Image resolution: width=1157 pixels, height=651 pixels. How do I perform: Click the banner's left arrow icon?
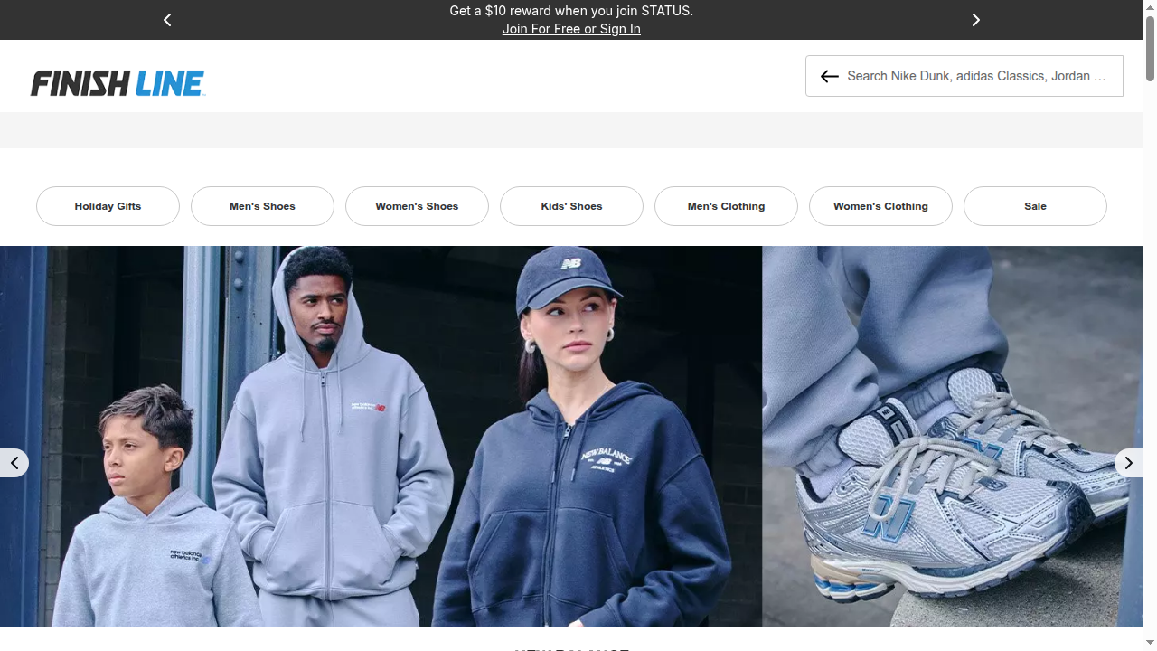[167, 20]
